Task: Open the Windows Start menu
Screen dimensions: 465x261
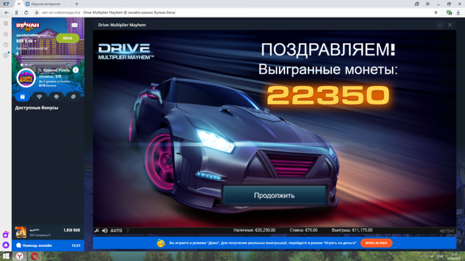Action: point(5,256)
